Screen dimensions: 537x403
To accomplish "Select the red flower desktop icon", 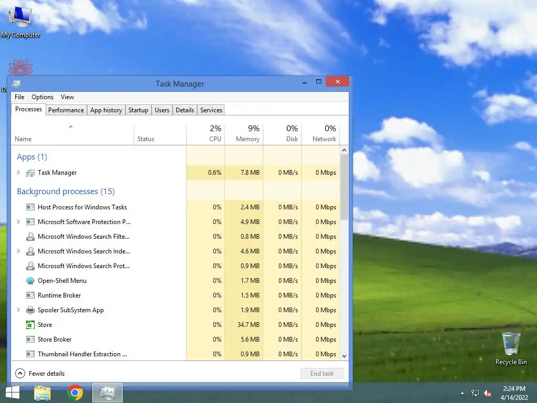I will [20, 68].
